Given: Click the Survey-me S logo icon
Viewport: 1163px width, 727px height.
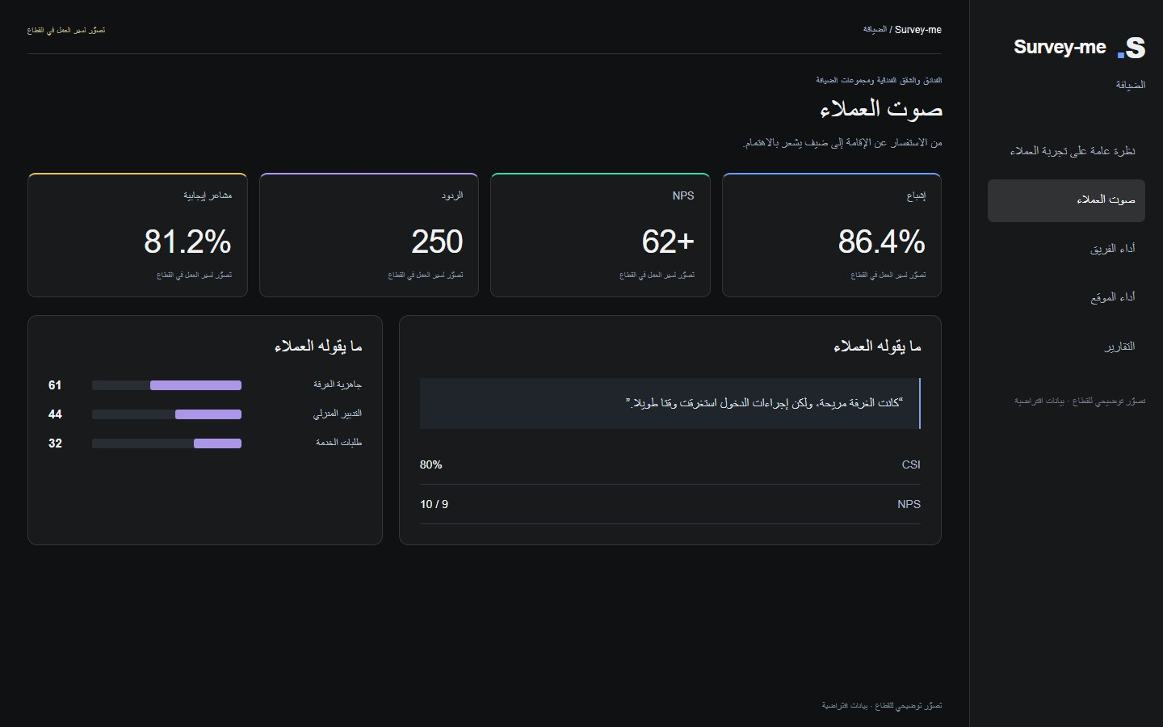Looking at the screenshot, I should [1132, 48].
